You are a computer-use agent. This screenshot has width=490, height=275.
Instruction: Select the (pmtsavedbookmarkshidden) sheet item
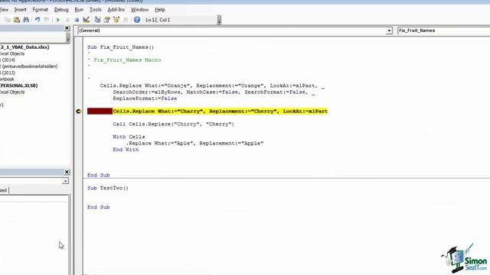(29, 66)
